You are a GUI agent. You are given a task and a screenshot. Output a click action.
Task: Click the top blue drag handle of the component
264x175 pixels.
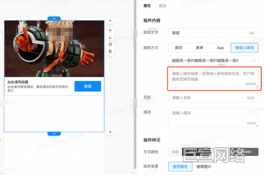[54, 18]
